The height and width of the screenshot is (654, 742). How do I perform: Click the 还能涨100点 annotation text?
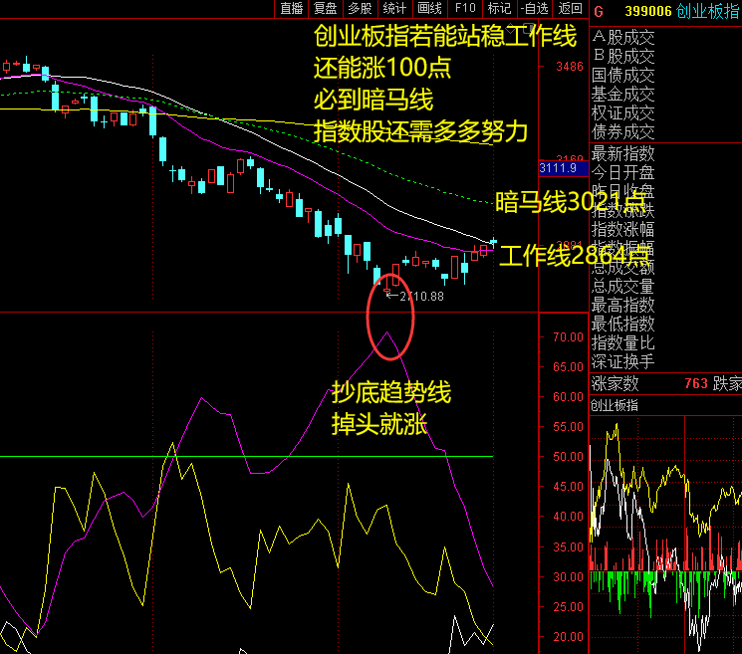[x=382, y=67]
